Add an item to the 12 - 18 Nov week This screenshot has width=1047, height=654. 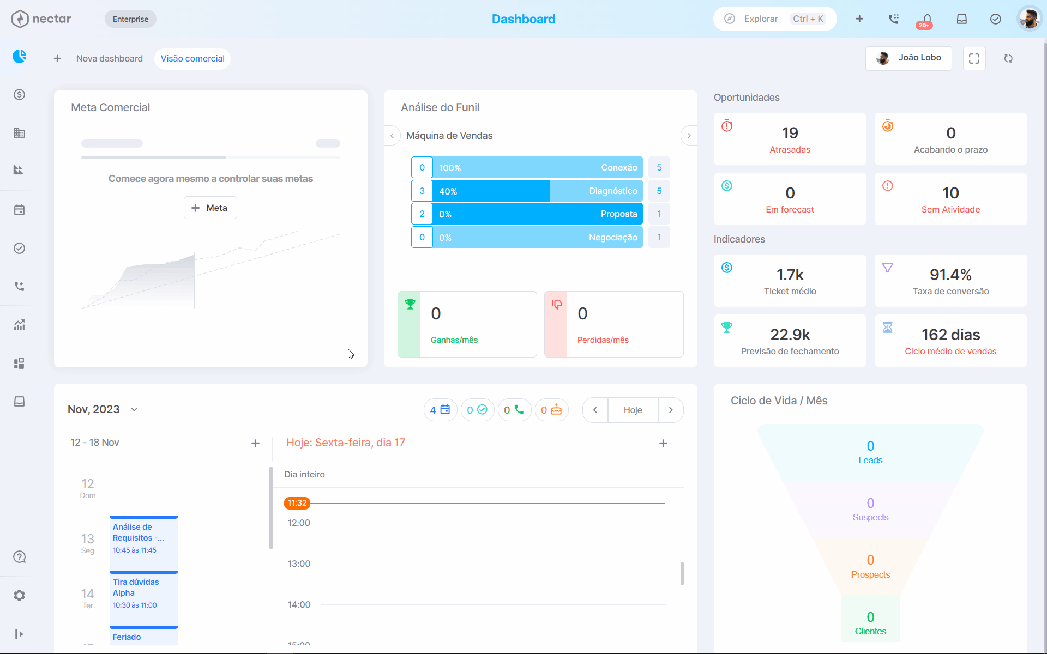coord(255,443)
